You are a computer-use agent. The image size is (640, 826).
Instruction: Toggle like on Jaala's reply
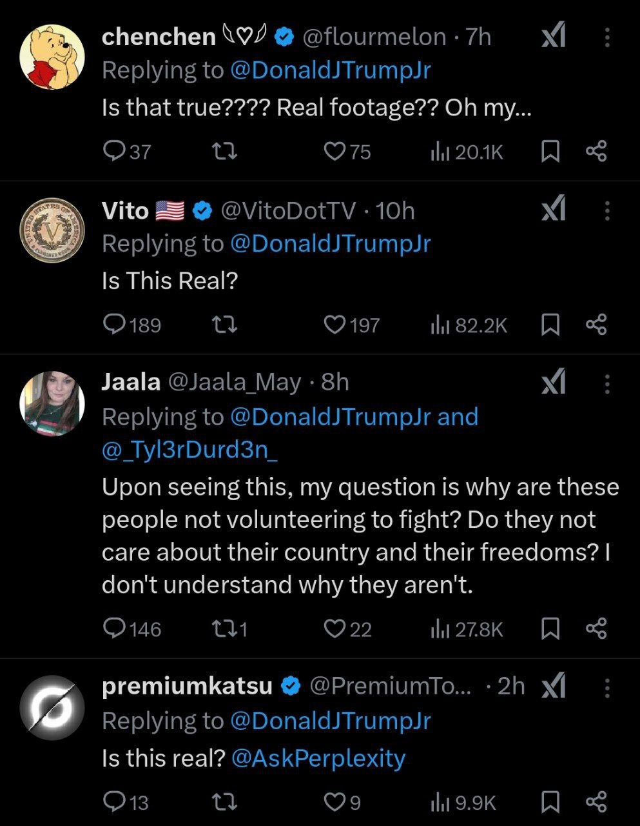click(x=335, y=629)
